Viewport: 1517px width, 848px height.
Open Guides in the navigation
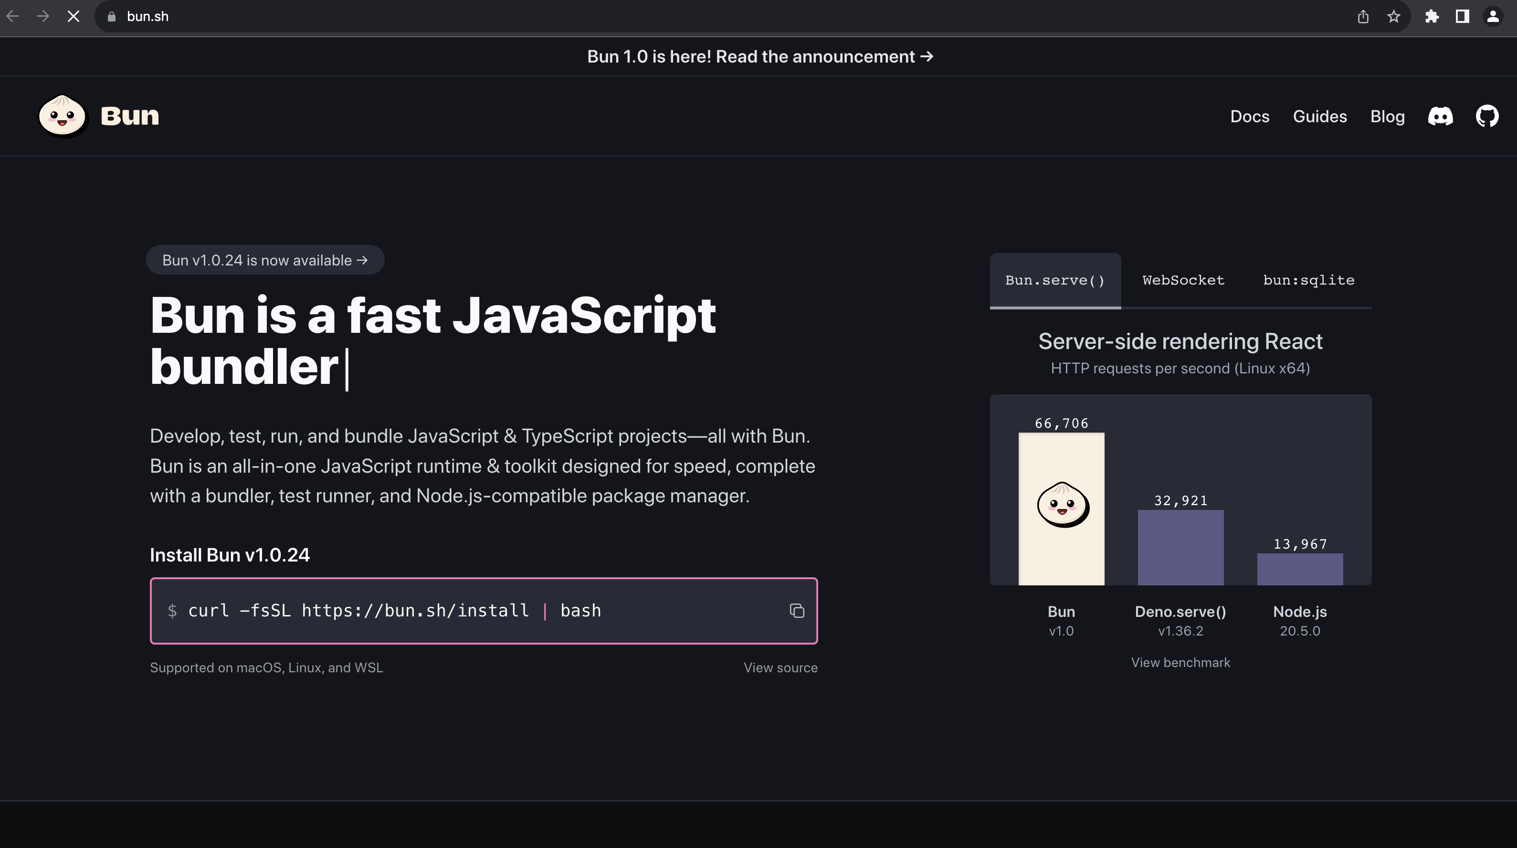(1320, 117)
